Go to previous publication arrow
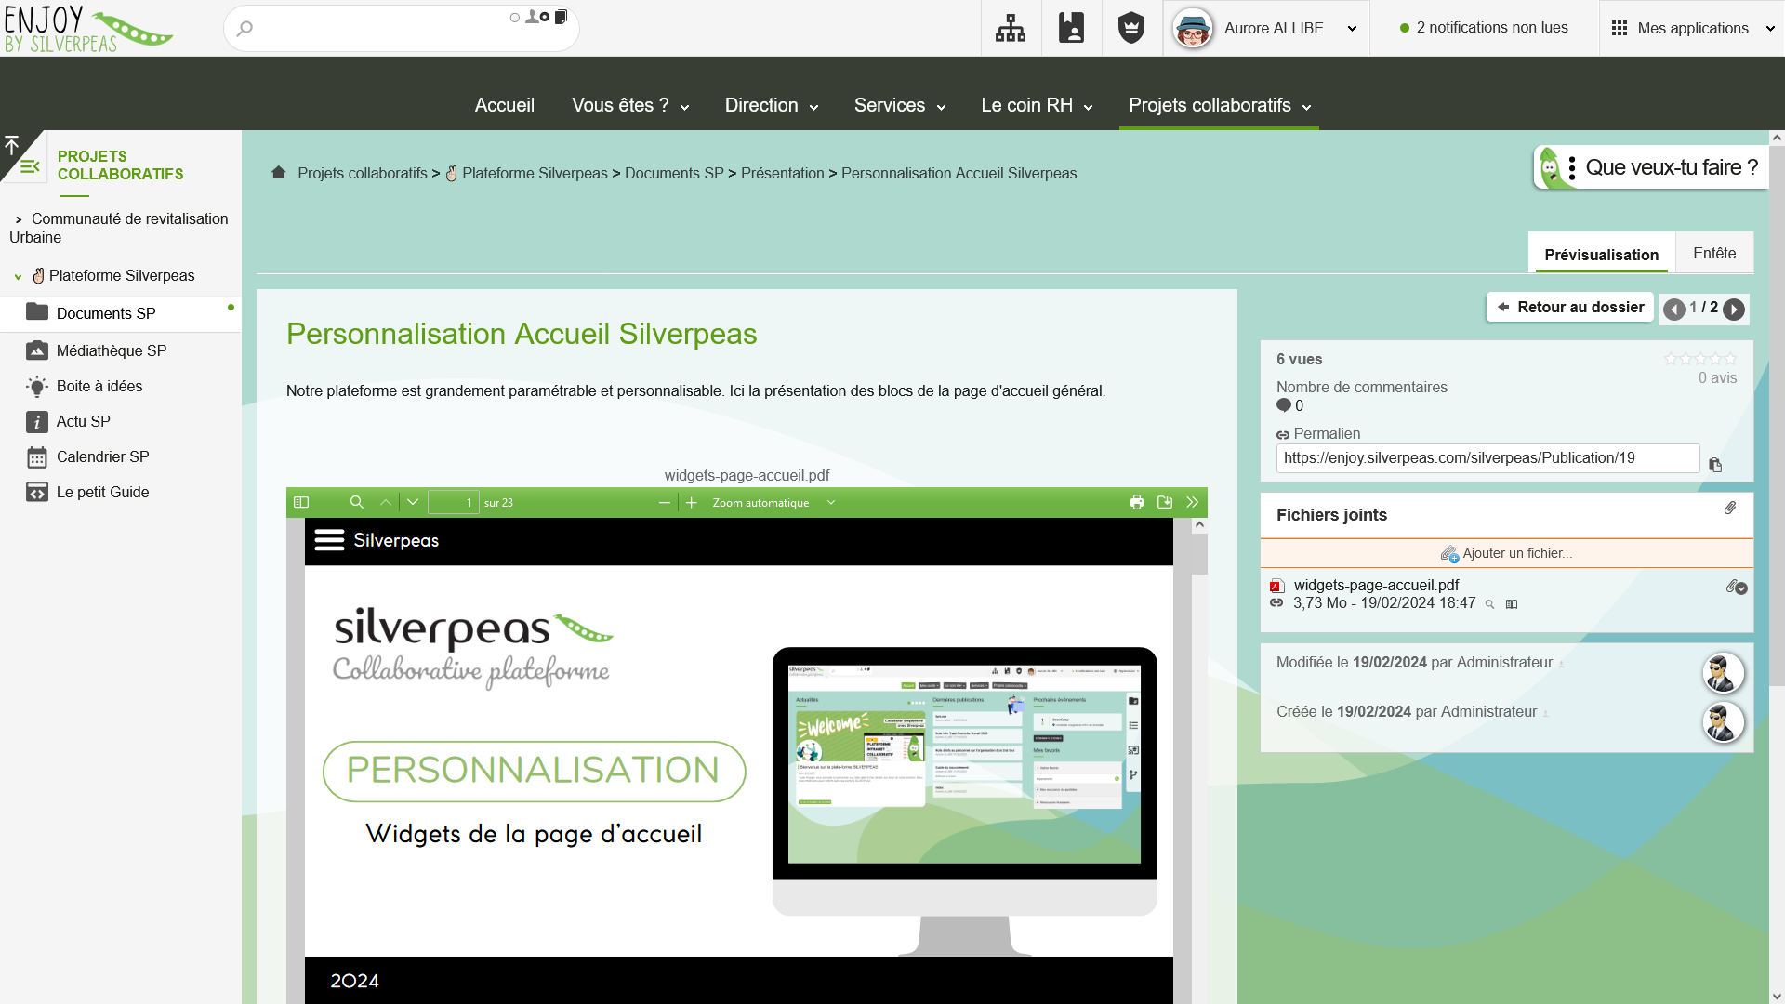 pos(1674,309)
